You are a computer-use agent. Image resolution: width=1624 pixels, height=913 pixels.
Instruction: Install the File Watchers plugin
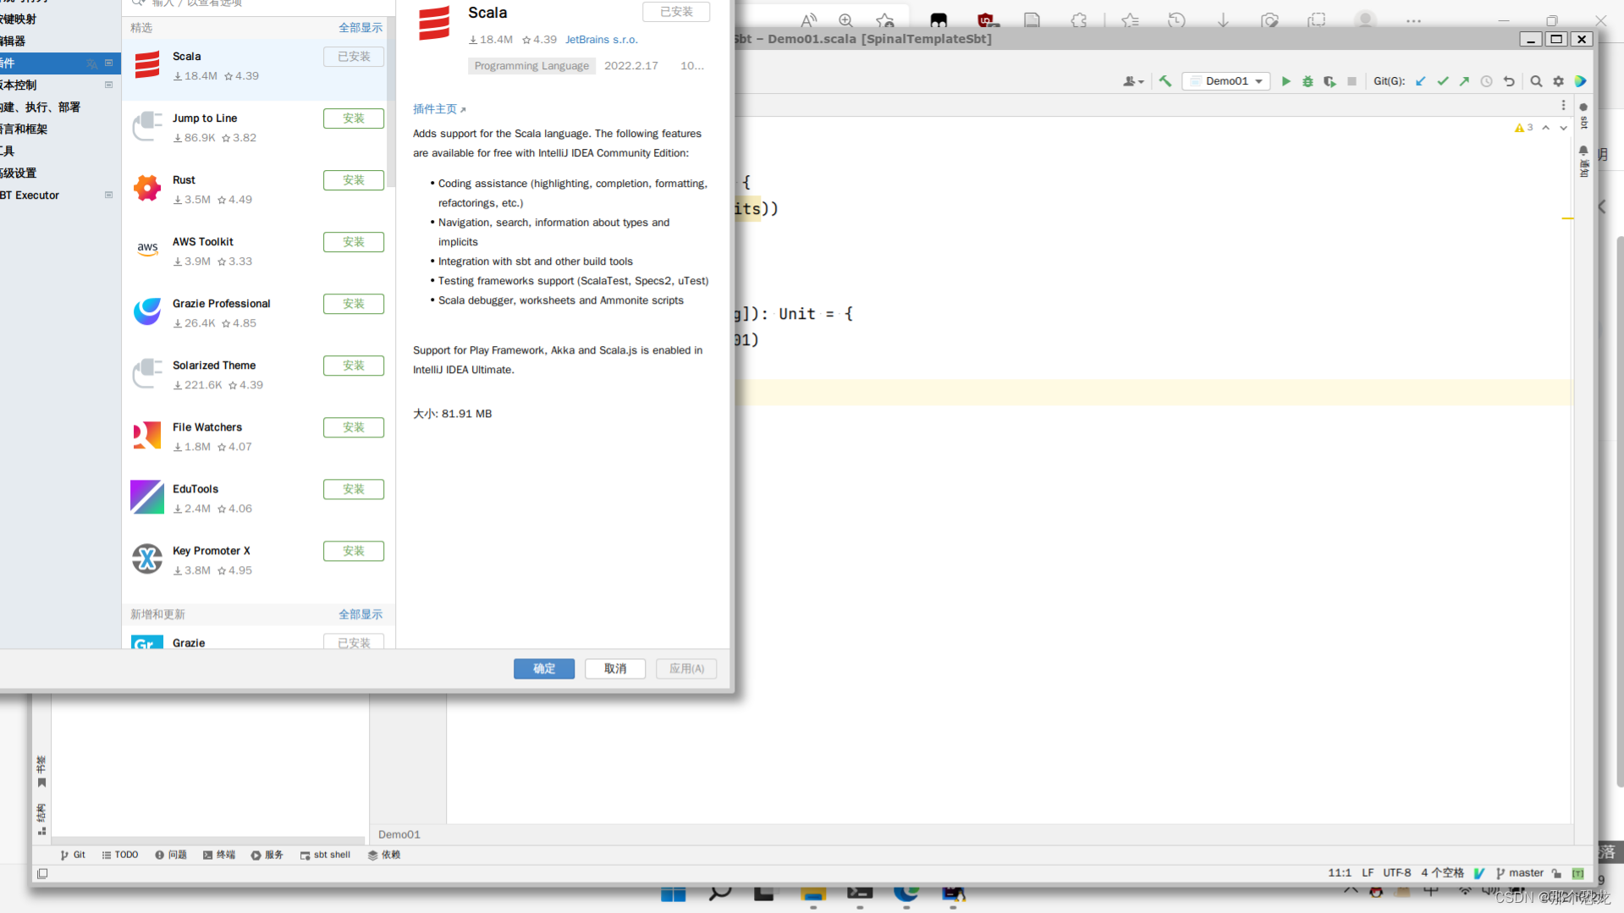(x=354, y=427)
